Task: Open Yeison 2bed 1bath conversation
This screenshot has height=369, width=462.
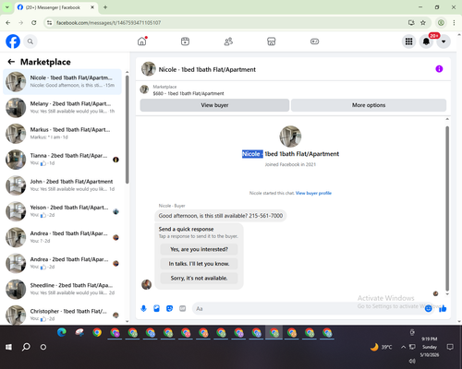Action: point(62,211)
